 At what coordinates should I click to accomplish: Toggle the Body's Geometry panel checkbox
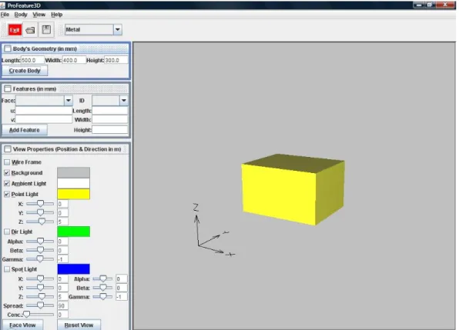(8, 48)
